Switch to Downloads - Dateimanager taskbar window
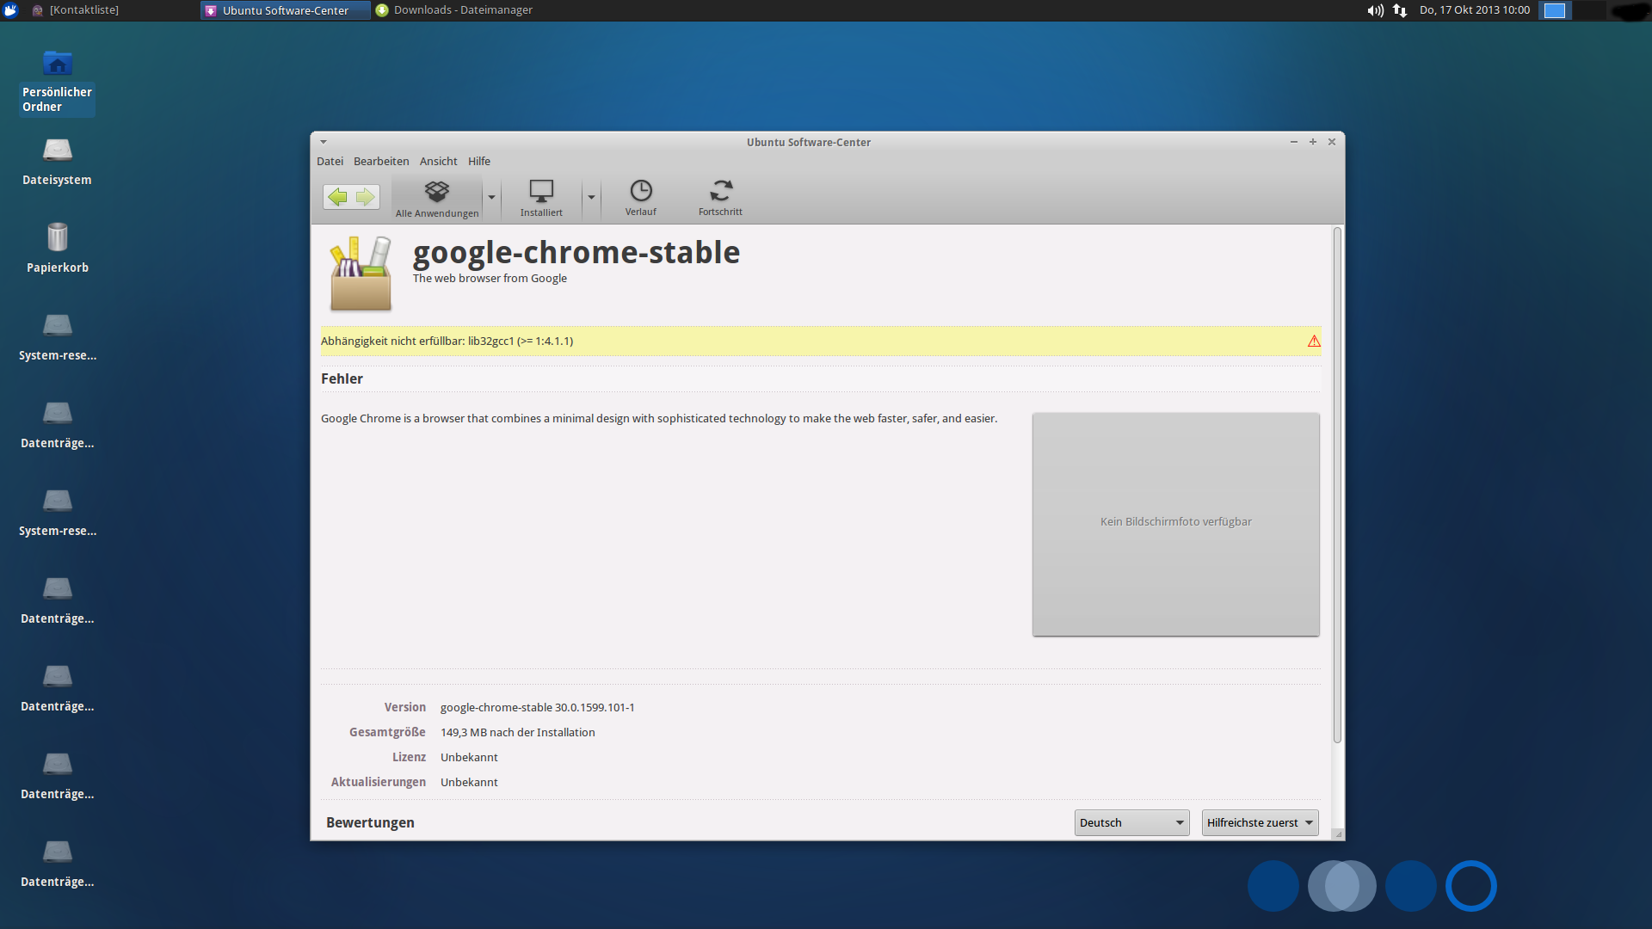1652x929 pixels. [454, 10]
